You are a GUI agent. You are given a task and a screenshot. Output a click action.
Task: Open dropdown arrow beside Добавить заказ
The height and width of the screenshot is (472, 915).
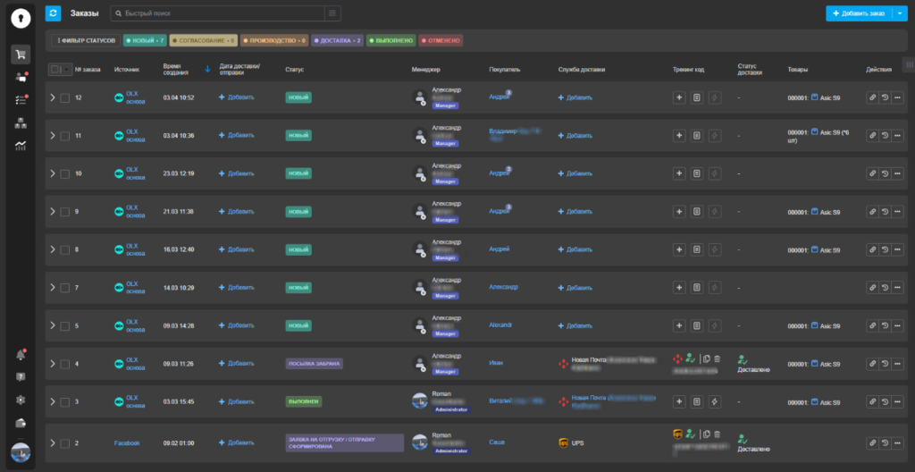[x=897, y=13]
